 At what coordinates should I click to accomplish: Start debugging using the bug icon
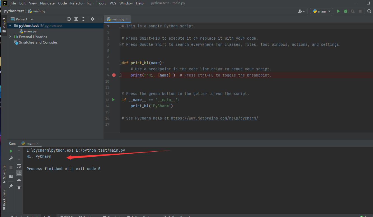(345, 11)
